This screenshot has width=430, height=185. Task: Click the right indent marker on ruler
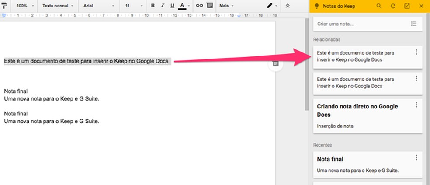[x=239, y=16]
